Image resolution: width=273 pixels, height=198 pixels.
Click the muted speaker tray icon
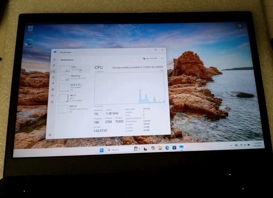click(245, 145)
